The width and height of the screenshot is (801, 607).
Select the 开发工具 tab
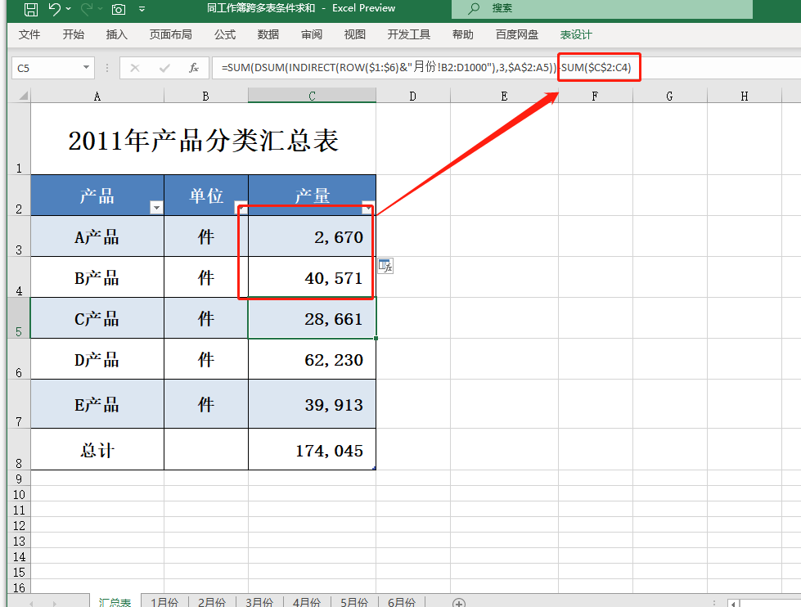[x=408, y=34]
